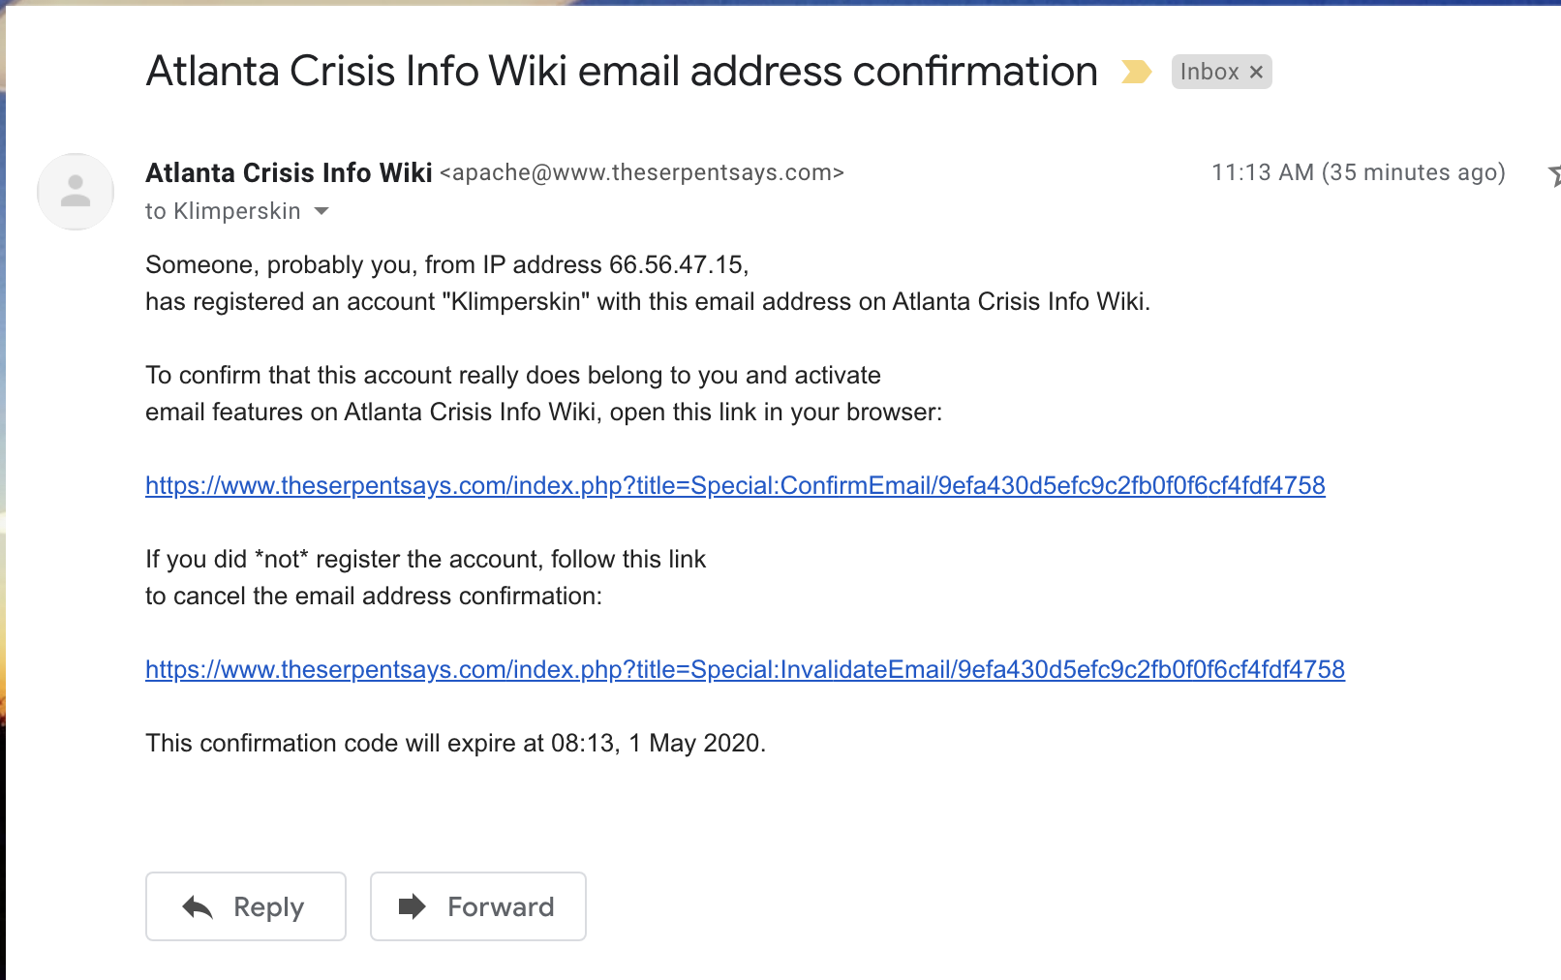1561x980 pixels.
Task: Click the yellow importance marker icon
Action: pyautogui.click(x=1136, y=72)
